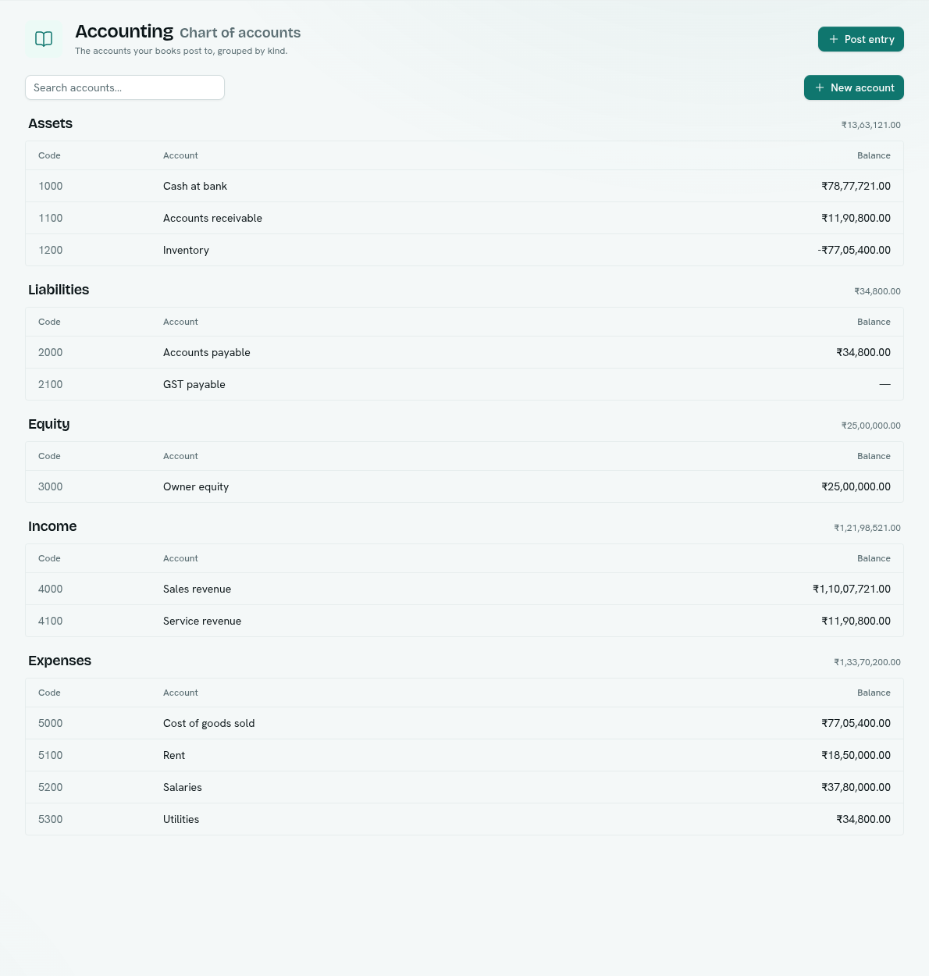Click the Assets section heading
This screenshot has width=929, height=976.
click(50, 123)
